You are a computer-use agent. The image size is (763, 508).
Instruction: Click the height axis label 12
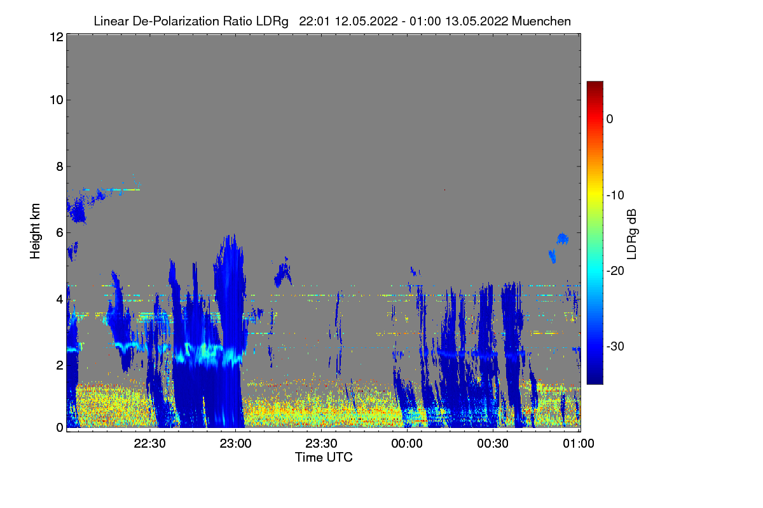(56, 37)
